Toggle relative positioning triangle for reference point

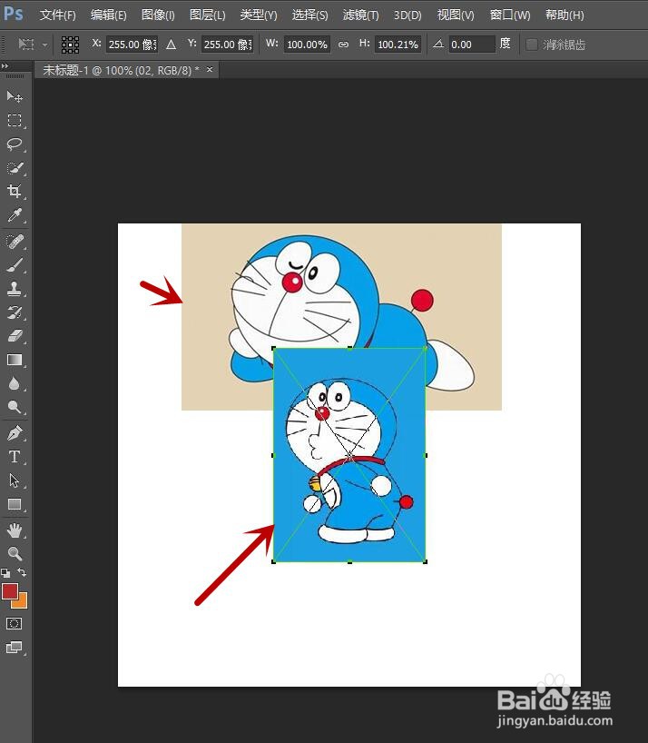tap(171, 45)
